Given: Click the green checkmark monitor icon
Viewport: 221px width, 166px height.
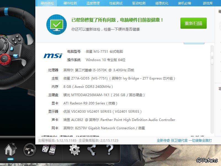Looking at the screenshot, I should (57, 24).
